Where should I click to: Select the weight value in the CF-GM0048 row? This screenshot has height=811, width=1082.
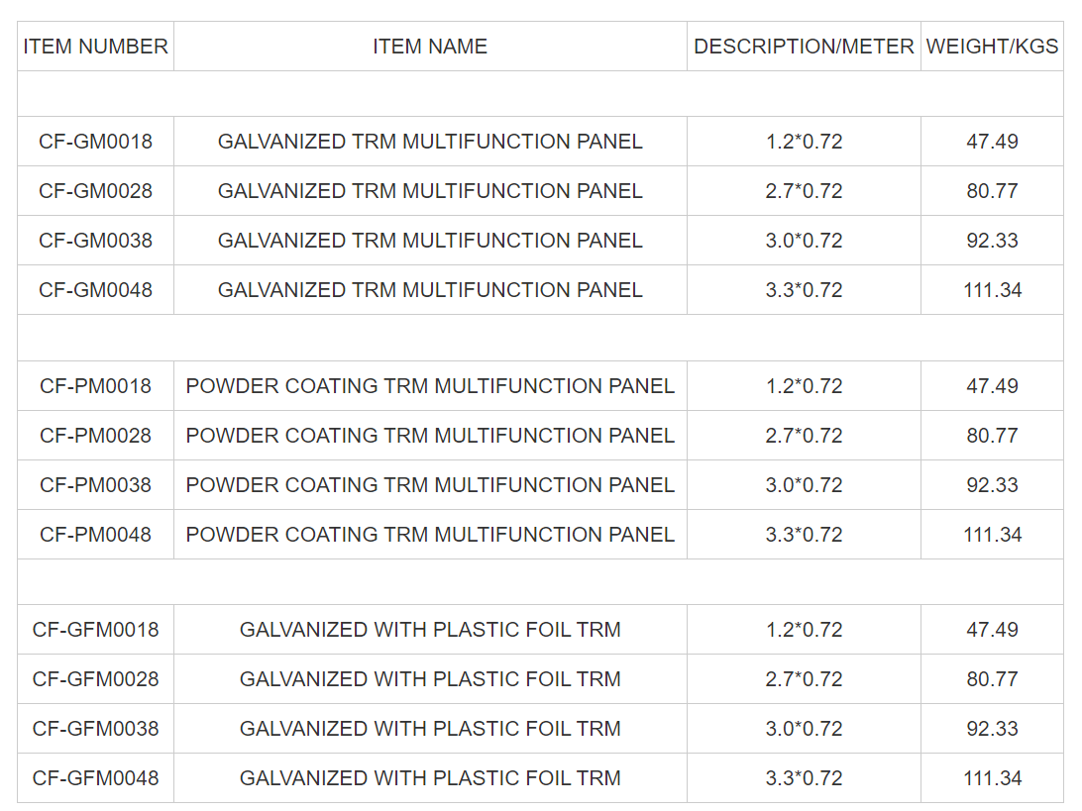[992, 290]
